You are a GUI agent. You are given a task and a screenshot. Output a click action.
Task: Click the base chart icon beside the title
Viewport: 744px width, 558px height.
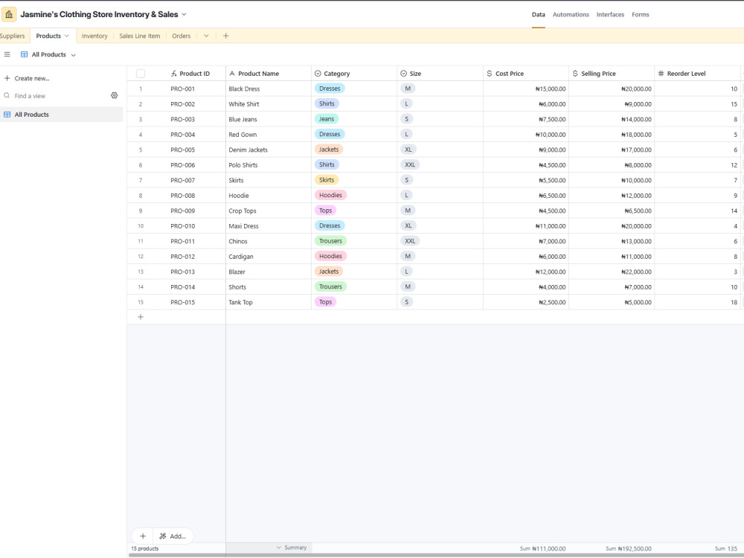point(9,14)
